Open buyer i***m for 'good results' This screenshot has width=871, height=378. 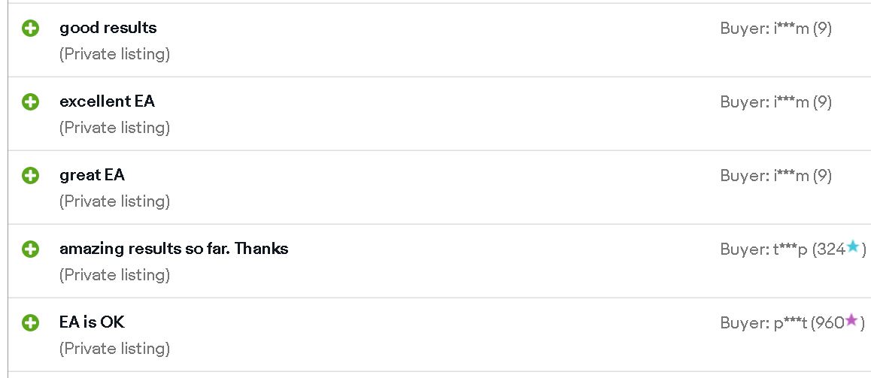(776, 29)
